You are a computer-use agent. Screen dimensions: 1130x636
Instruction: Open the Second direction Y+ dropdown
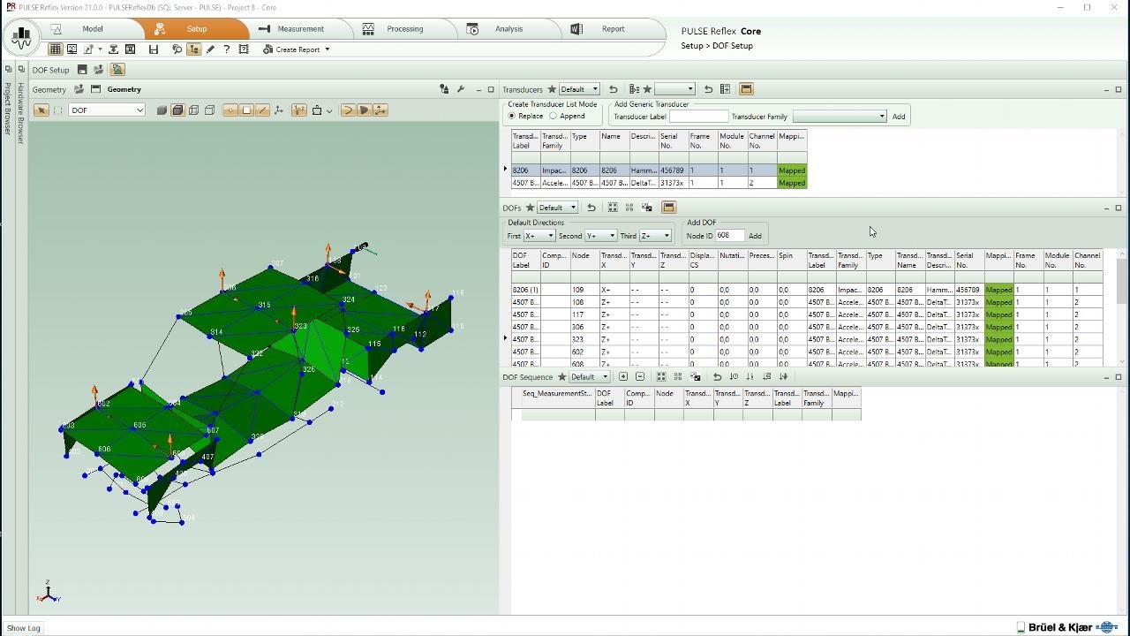click(x=600, y=236)
